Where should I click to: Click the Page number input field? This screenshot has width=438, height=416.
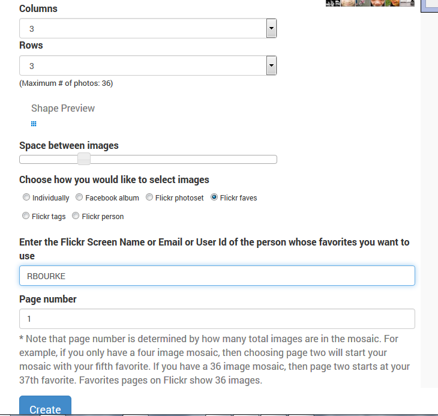[x=217, y=319]
